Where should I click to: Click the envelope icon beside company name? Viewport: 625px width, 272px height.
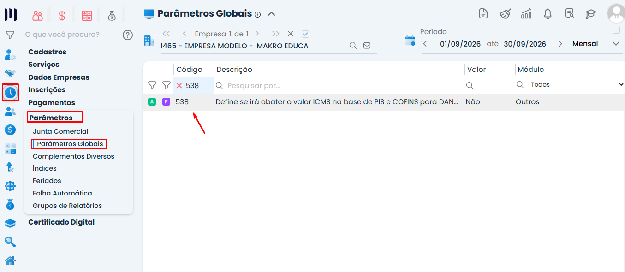[367, 46]
